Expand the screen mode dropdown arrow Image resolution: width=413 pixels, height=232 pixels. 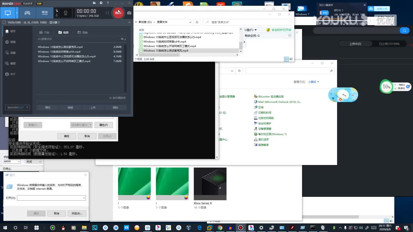pos(17,13)
